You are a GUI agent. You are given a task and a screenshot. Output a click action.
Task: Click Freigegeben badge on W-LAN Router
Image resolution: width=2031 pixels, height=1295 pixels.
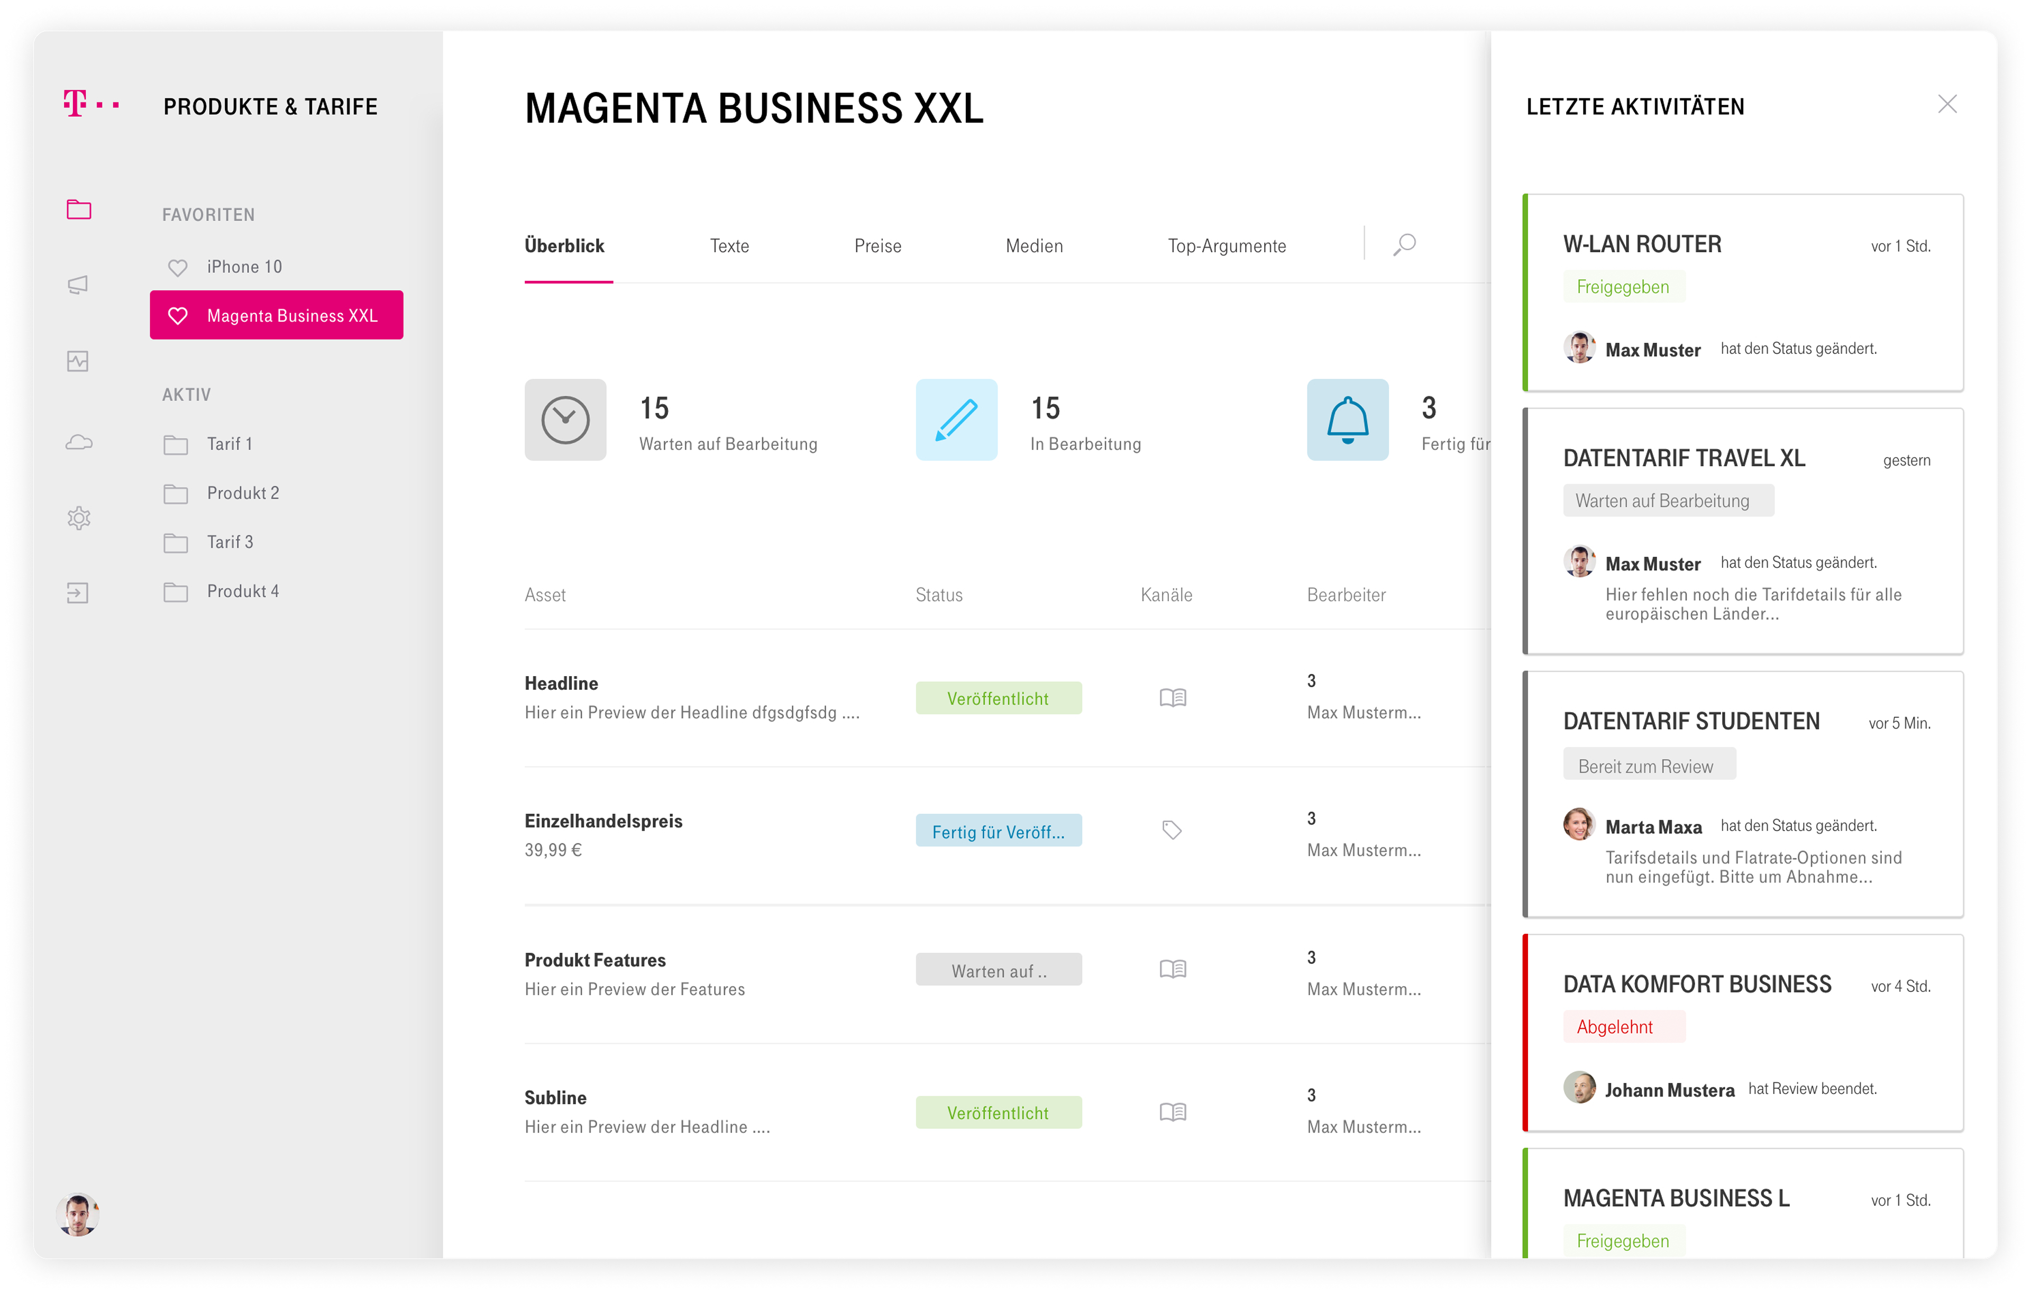(1624, 287)
